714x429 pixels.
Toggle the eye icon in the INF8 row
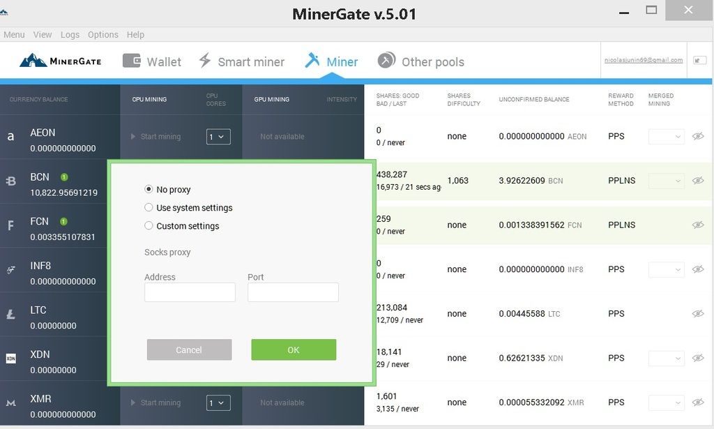pyautogui.click(x=697, y=269)
